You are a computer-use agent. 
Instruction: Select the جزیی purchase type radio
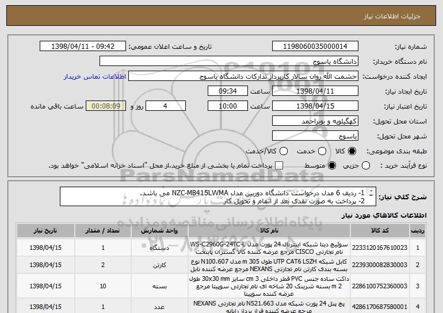[x=366, y=165]
